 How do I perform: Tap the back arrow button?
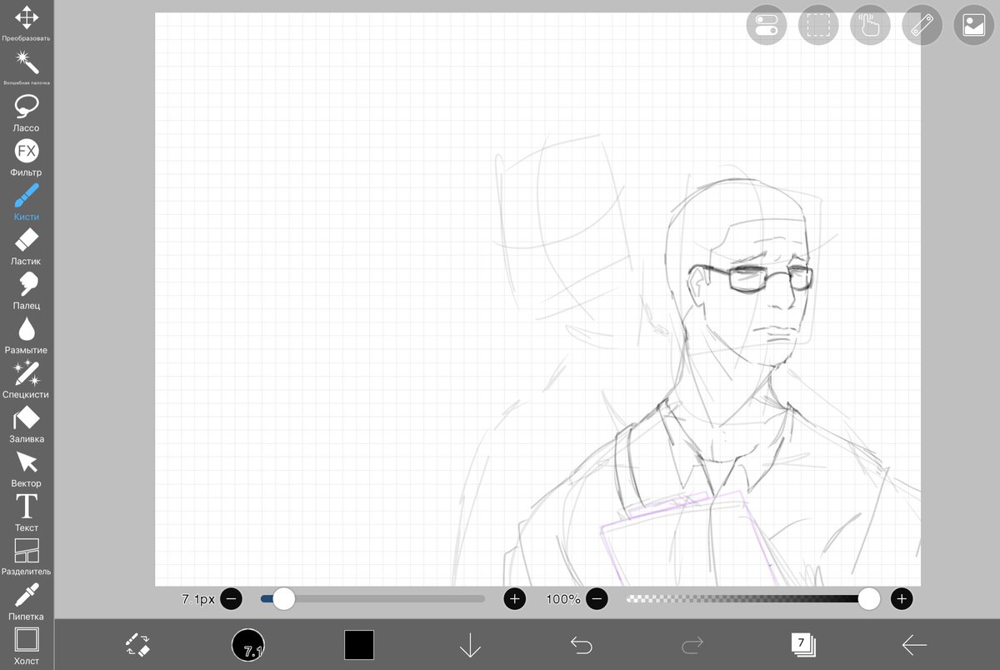914,644
